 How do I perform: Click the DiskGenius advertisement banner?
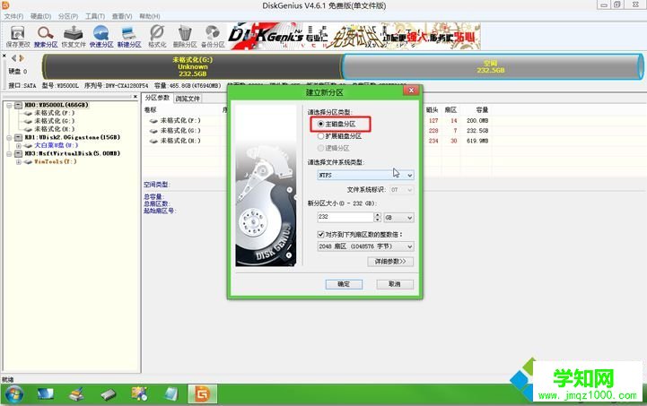pyautogui.click(x=354, y=36)
